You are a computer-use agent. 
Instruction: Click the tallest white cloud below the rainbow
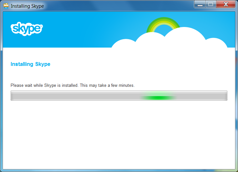click(x=184, y=38)
